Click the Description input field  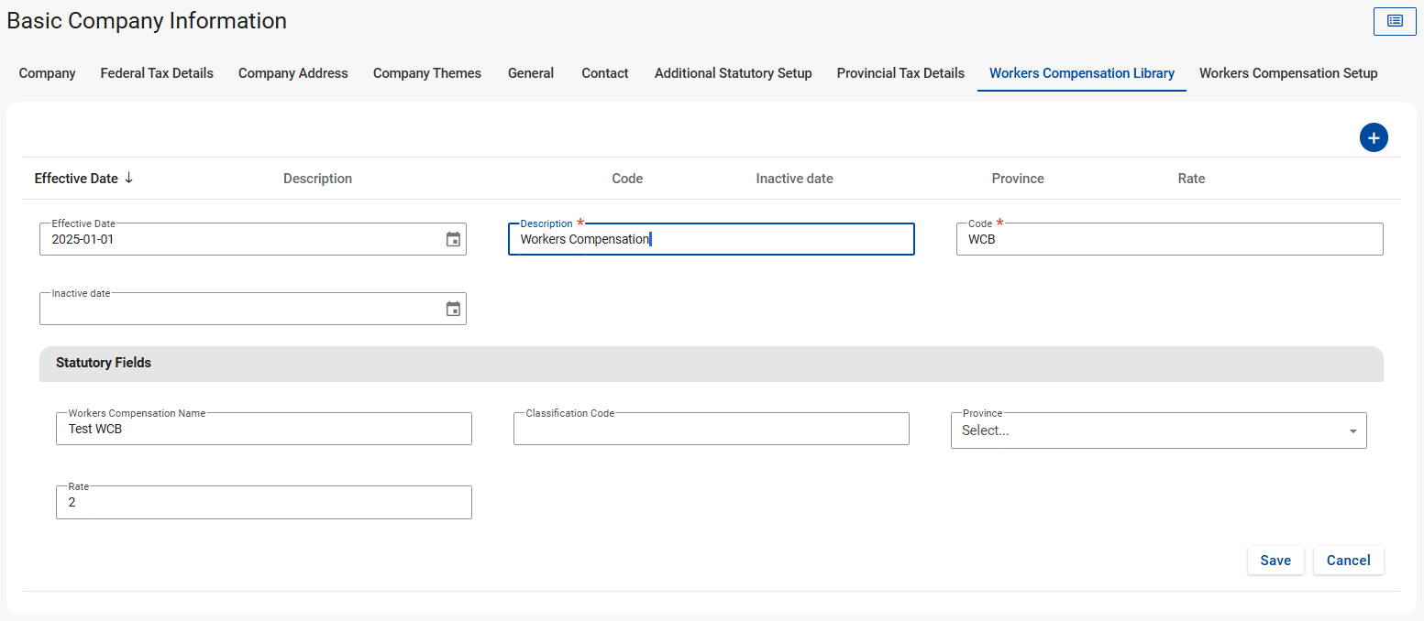pos(711,240)
